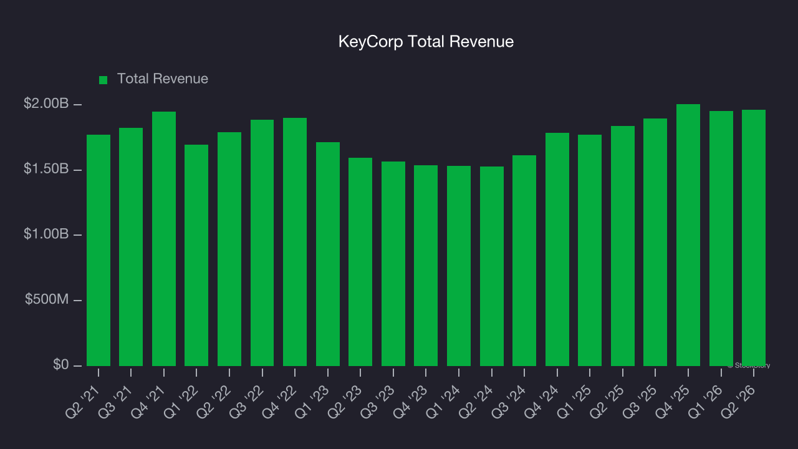The height and width of the screenshot is (449, 798).
Task: Select the "Total Revenue" legend label
Action: click(x=163, y=79)
